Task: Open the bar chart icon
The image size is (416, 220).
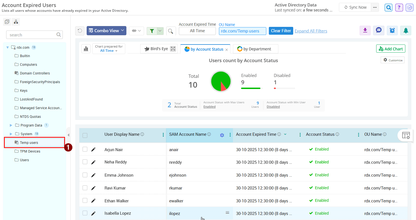Action: point(86,49)
